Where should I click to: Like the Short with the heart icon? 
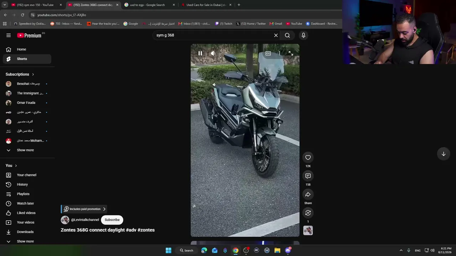tap(308, 158)
